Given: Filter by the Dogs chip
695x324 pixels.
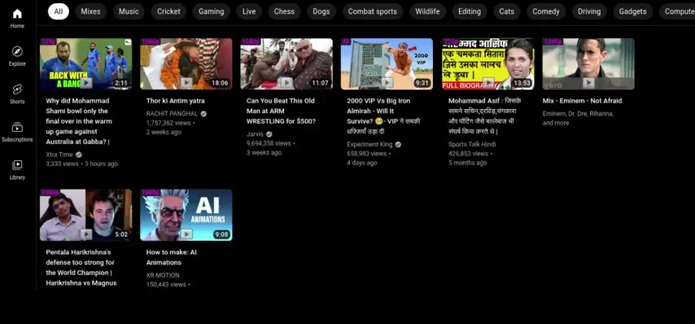Looking at the screenshot, I should [321, 11].
